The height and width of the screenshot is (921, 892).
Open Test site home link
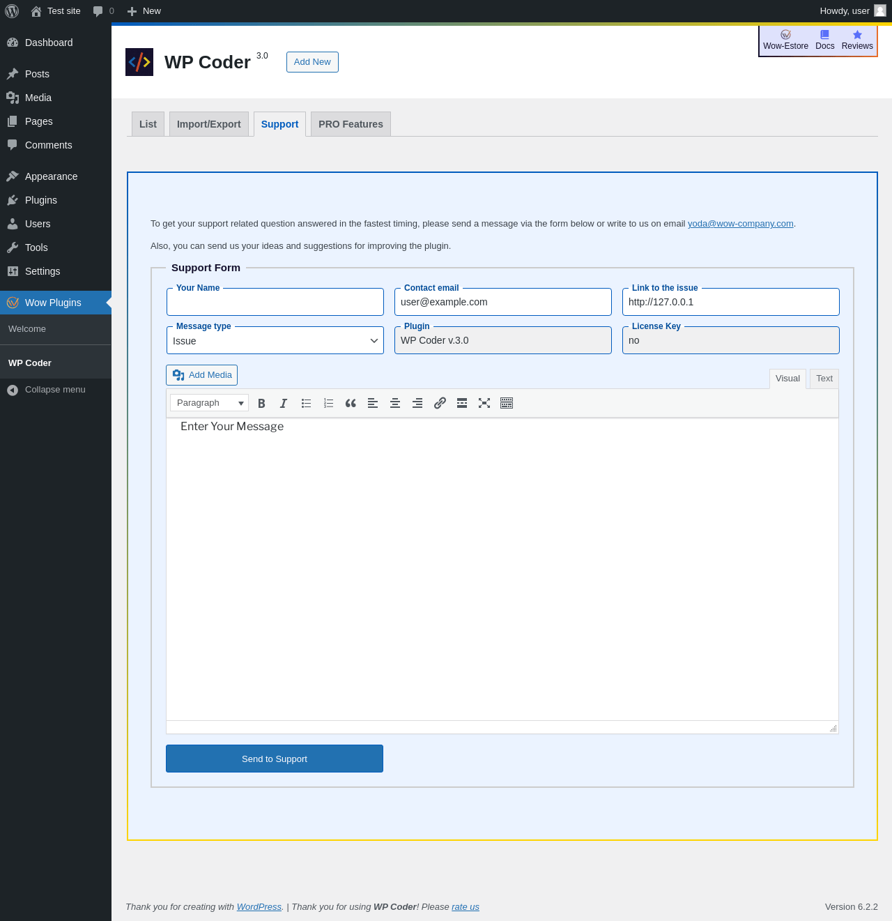point(56,11)
